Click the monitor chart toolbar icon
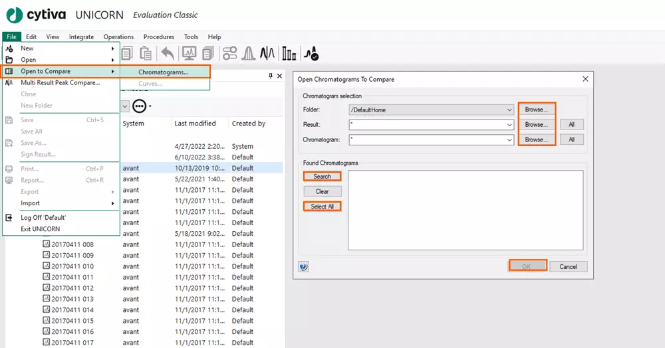 coord(189,53)
